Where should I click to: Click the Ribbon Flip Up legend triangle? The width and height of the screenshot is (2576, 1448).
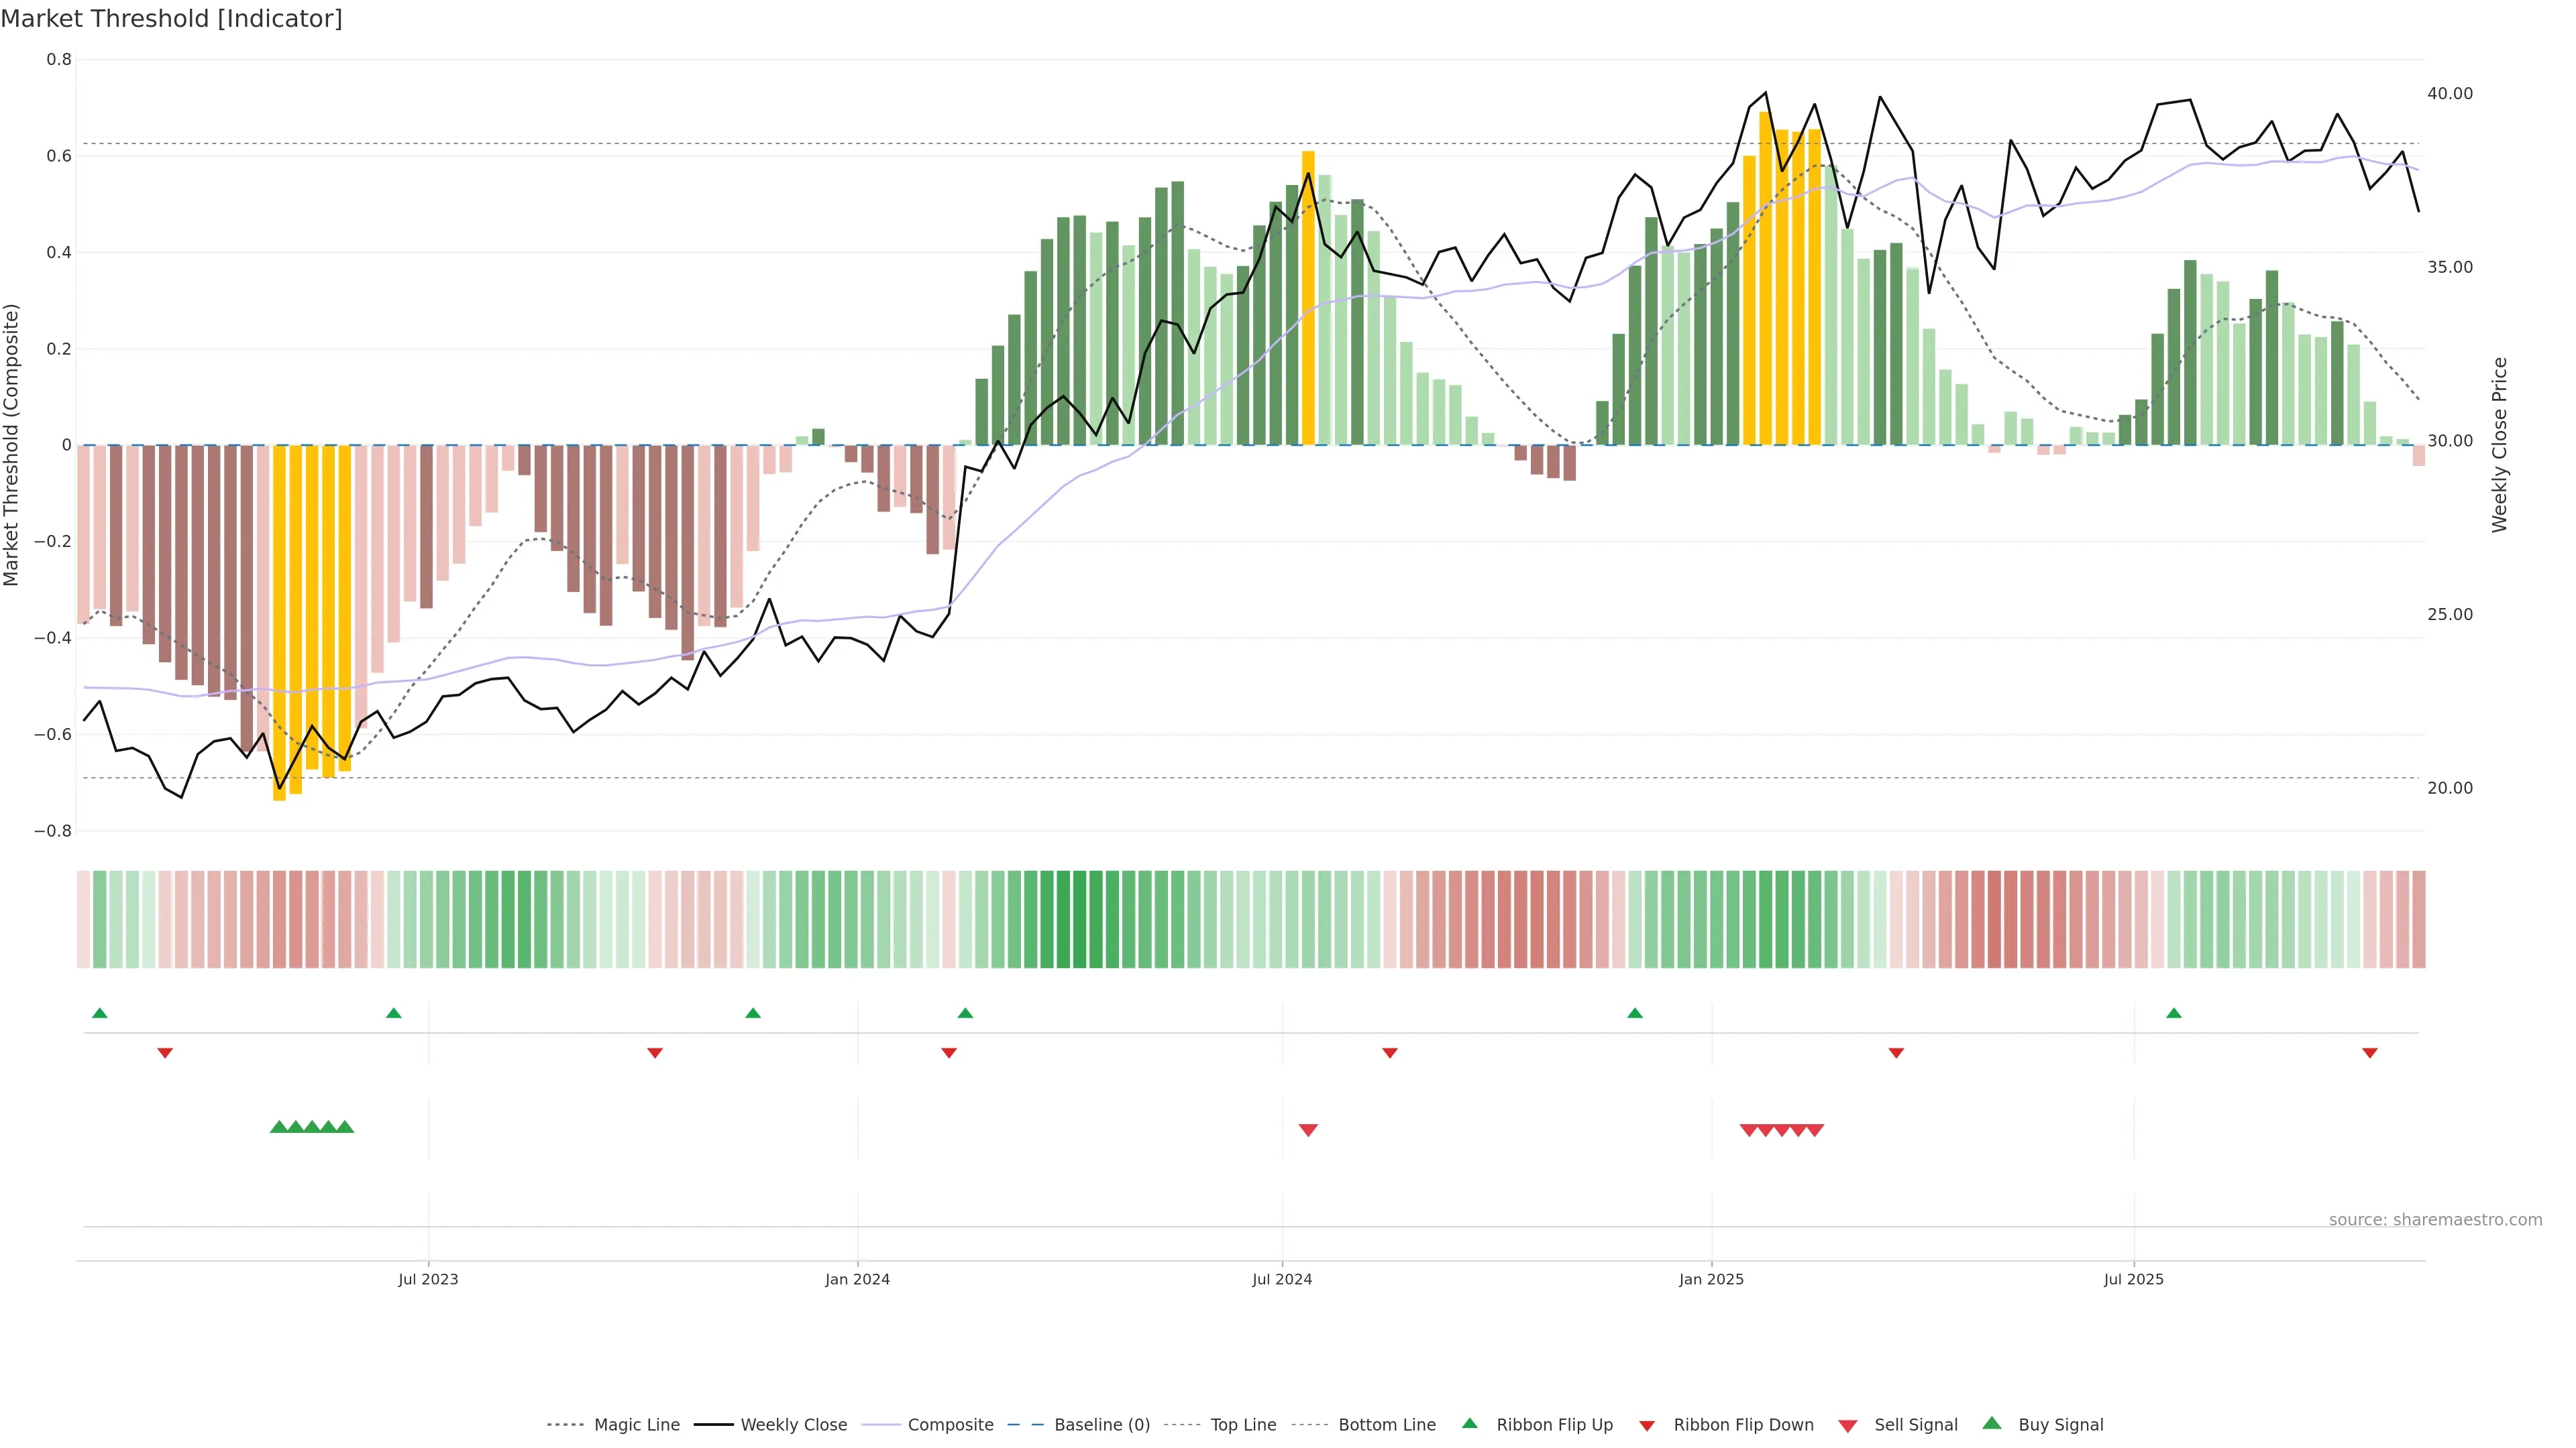pyautogui.click(x=1469, y=1423)
